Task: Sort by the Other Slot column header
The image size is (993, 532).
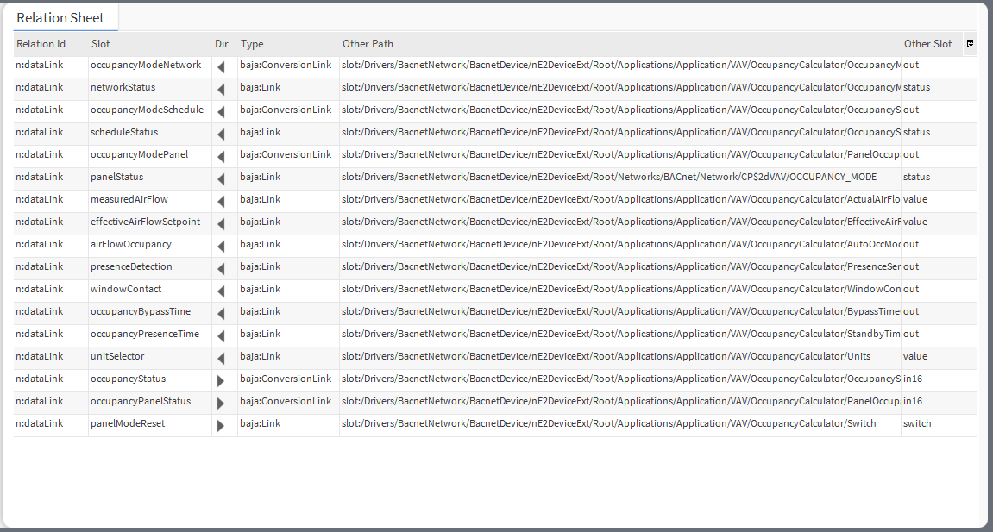Action: [927, 44]
